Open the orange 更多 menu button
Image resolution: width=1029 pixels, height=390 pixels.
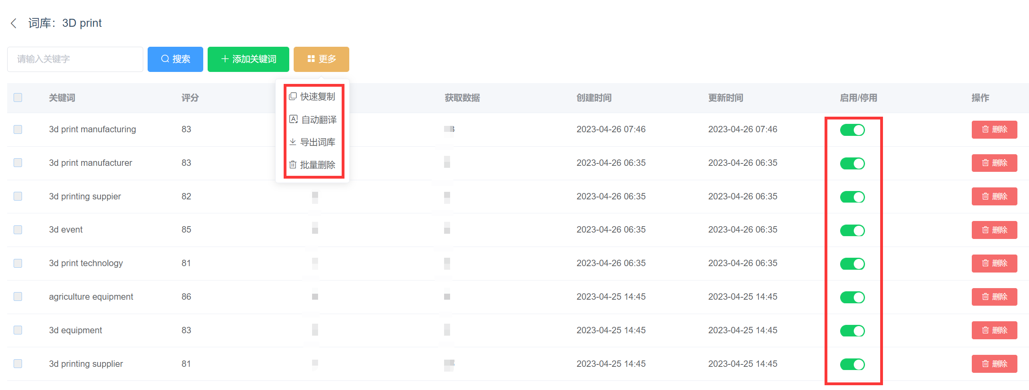click(x=321, y=59)
